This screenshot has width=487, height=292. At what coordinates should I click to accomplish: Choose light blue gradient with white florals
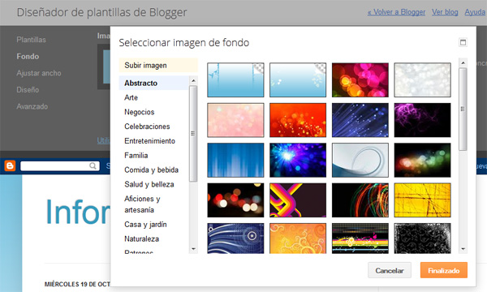pos(298,79)
